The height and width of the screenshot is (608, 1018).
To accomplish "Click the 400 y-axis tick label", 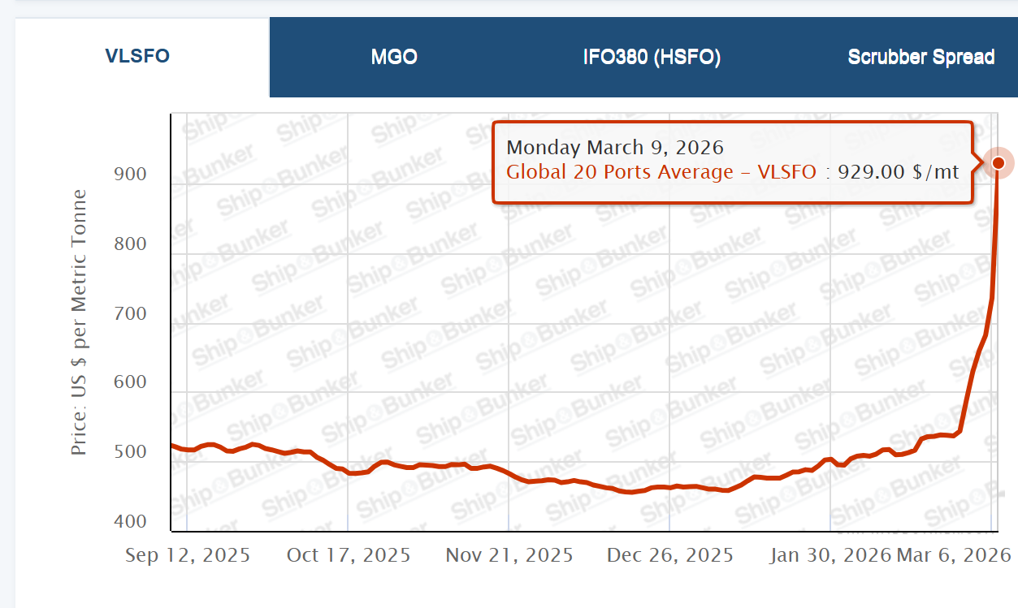I will click(130, 521).
